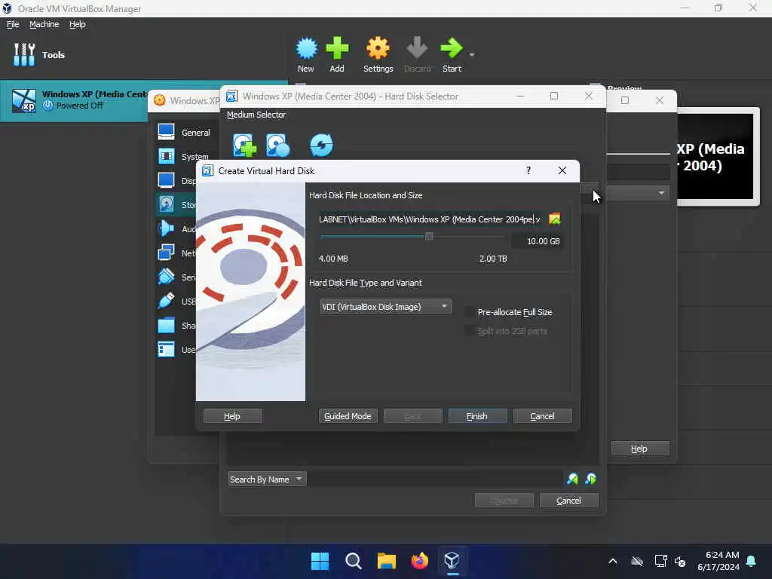The width and height of the screenshot is (772, 579).
Task: Click VirtualBox icon in taskbar
Action: coord(452,561)
